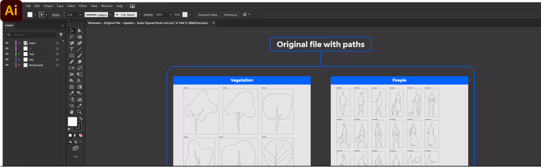Select the Free Transform tool
Viewport: 541px width, 167px height.
[x=80, y=74]
